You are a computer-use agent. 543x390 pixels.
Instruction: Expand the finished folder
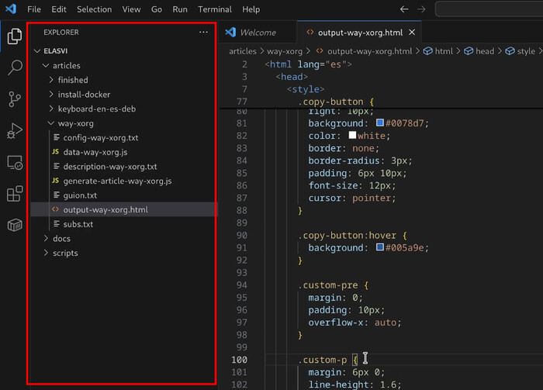51,80
